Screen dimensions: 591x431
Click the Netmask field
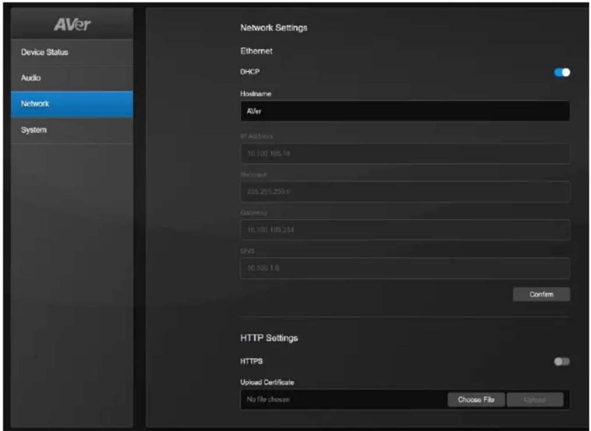(x=405, y=192)
